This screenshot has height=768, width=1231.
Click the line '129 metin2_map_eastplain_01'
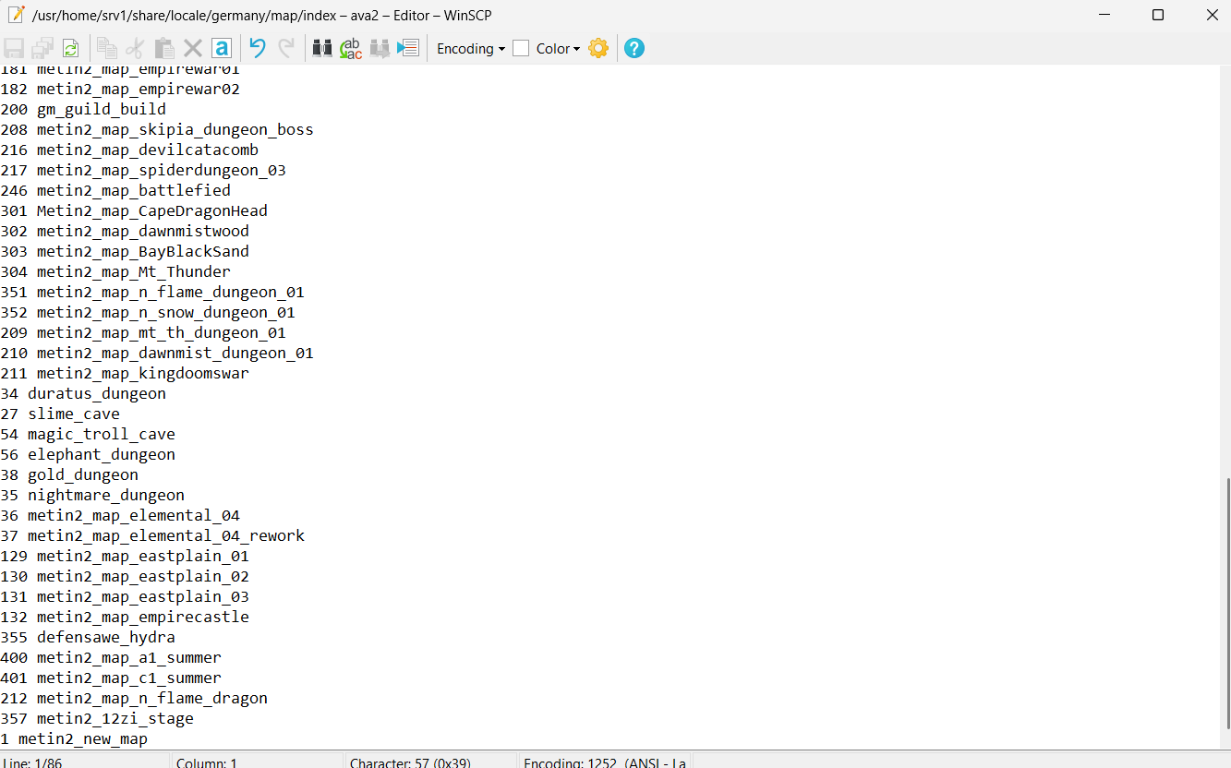pos(125,556)
